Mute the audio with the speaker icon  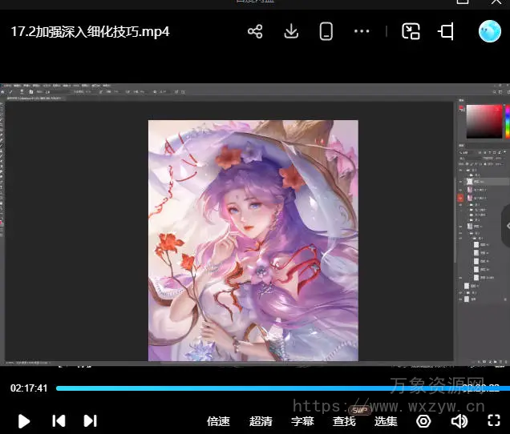coord(459,420)
